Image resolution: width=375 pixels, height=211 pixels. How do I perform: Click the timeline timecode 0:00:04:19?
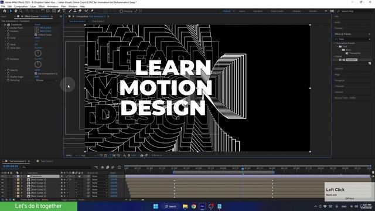pyautogui.click(x=11, y=166)
